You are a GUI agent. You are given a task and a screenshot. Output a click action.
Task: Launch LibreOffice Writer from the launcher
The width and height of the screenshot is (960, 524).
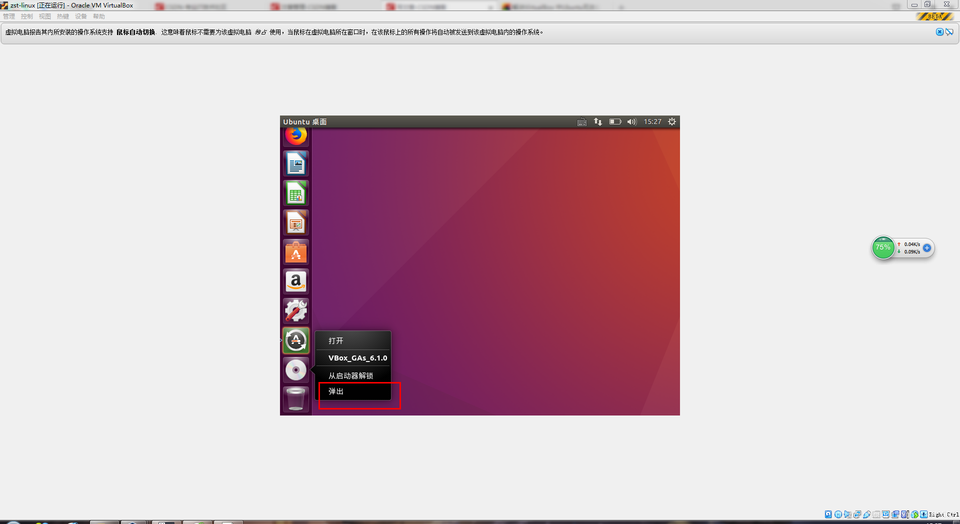(296, 164)
